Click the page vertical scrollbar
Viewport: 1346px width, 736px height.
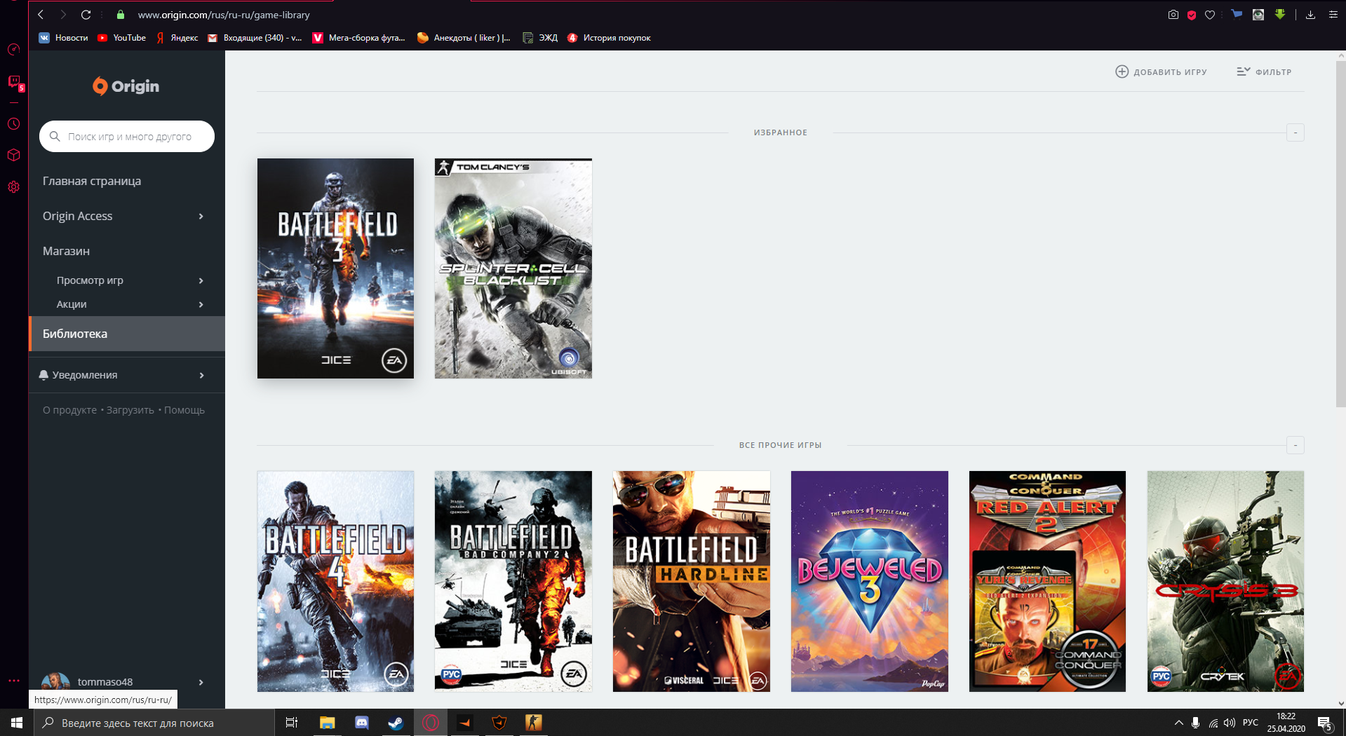1340,233
